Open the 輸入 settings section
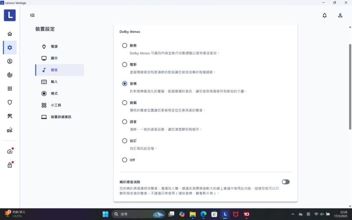The height and width of the screenshot is (220, 352). click(x=59, y=82)
